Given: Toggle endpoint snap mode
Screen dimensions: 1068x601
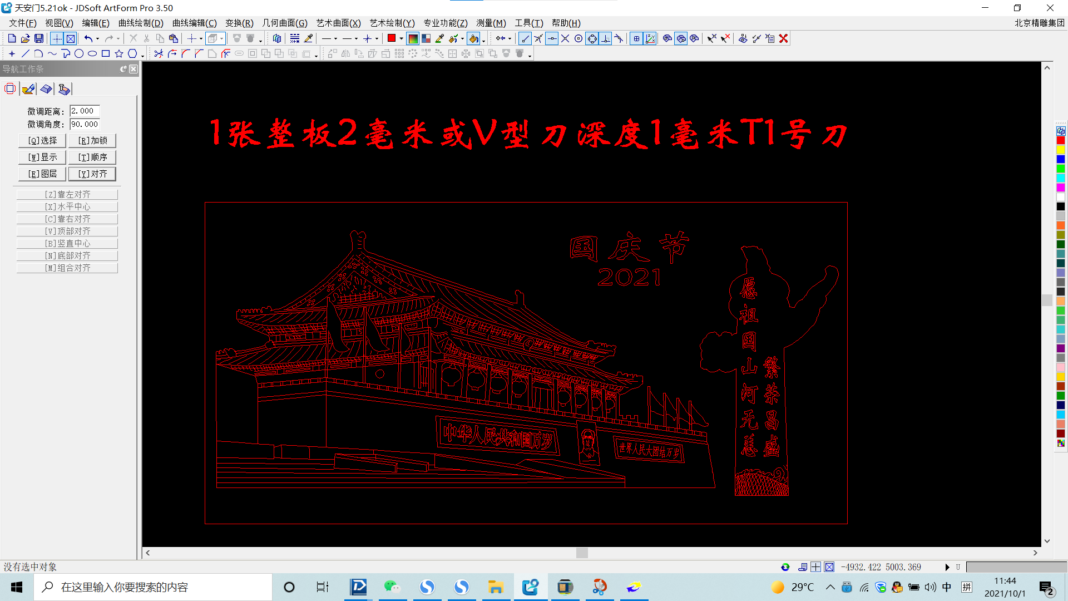Looking at the screenshot, I should [x=525, y=38].
